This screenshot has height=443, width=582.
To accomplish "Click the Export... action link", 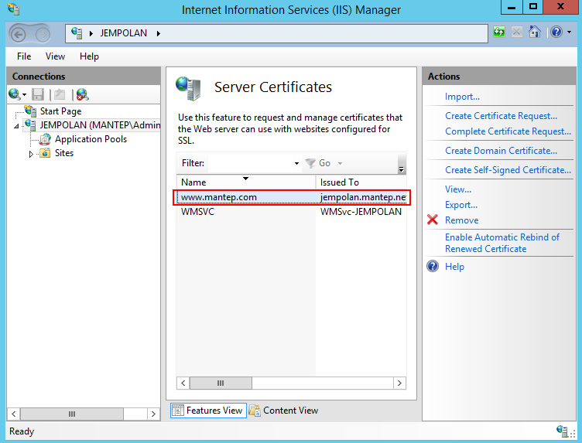I will tap(461, 205).
